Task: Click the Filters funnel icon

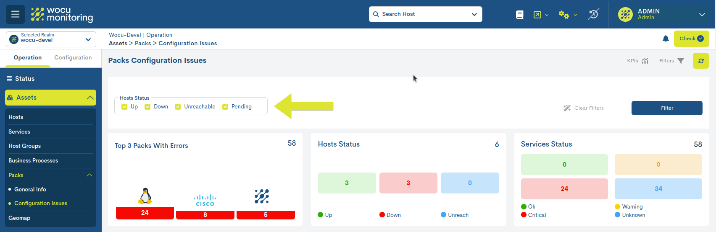Action: click(x=681, y=61)
